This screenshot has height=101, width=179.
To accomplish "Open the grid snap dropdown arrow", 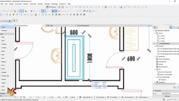I will click(34, 11).
